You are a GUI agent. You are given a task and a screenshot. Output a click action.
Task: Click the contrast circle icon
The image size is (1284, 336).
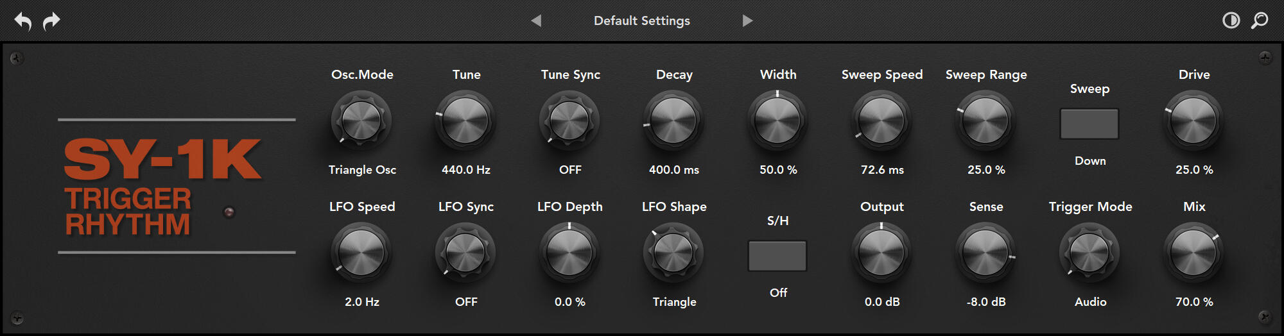click(x=1231, y=21)
